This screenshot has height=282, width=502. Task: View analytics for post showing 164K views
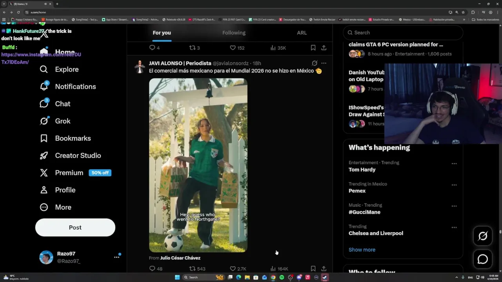(279, 269)
